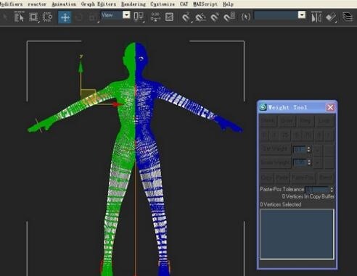Click the Mirror tool icon
The width and height of the screenshot is (357, 276).
pos(316,17)
